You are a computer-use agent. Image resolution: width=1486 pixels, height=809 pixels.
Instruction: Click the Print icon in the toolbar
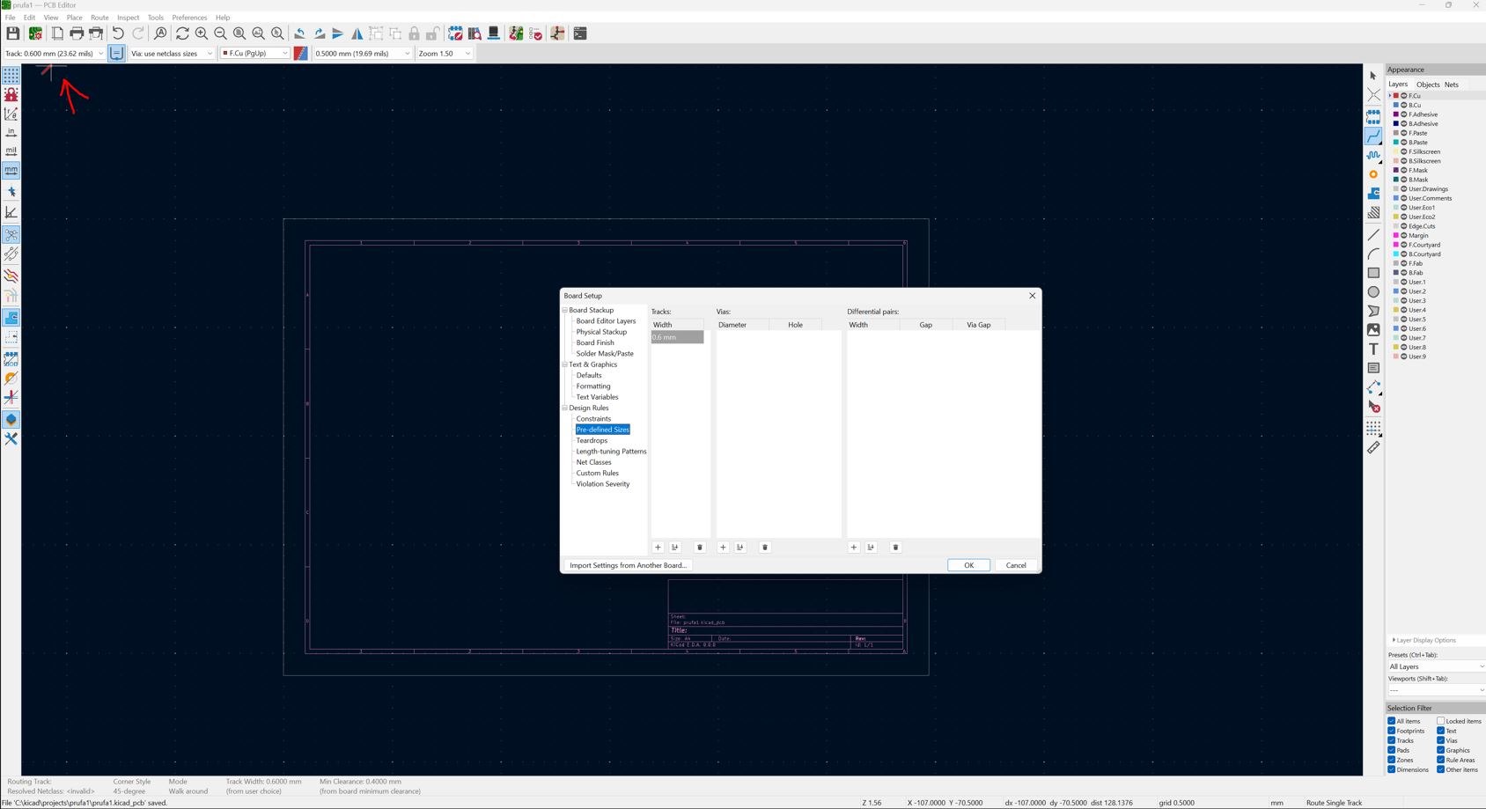tap(77, 33)
